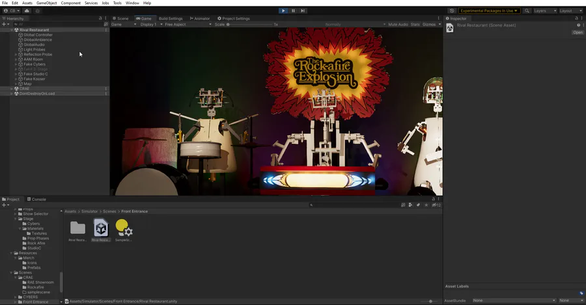The height and width of the screenshot is (305, 586).
Task: Lock the Hierarchy panel with padlock icon
Action: tap(100, 18)
